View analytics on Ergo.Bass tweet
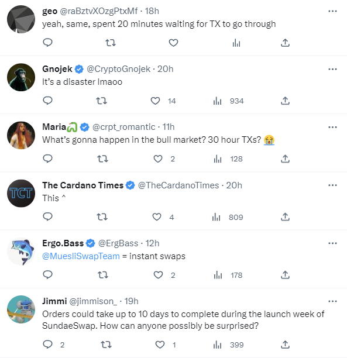The image size is (347, 358). 218,275
